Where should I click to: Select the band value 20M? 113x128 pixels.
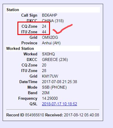46,93
